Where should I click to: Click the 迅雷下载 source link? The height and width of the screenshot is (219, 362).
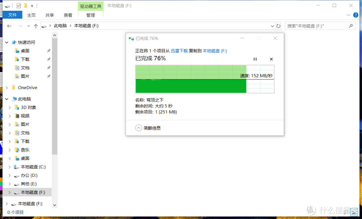(x=179, y=51)
